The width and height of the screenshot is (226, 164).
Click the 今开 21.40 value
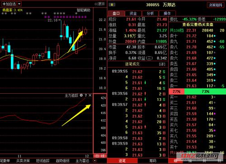162,19
